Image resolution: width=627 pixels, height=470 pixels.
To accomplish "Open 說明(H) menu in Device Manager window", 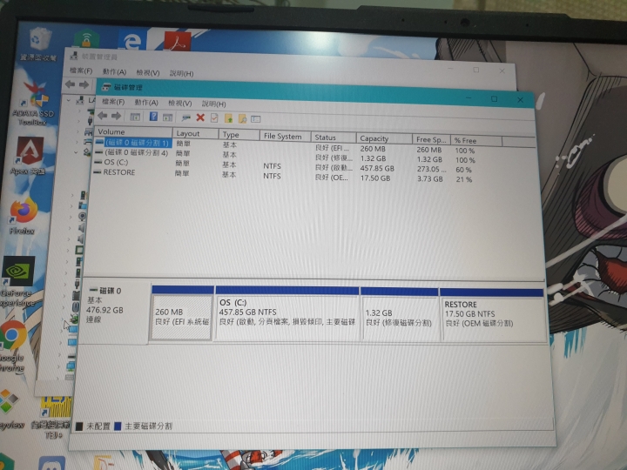I will (x=181, y=73).
